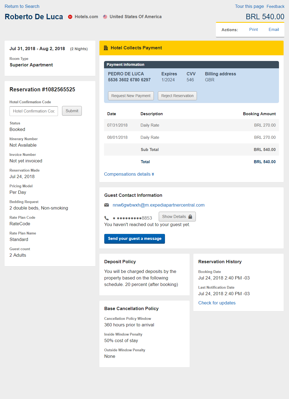Click Return to Search link

point(22,6)
